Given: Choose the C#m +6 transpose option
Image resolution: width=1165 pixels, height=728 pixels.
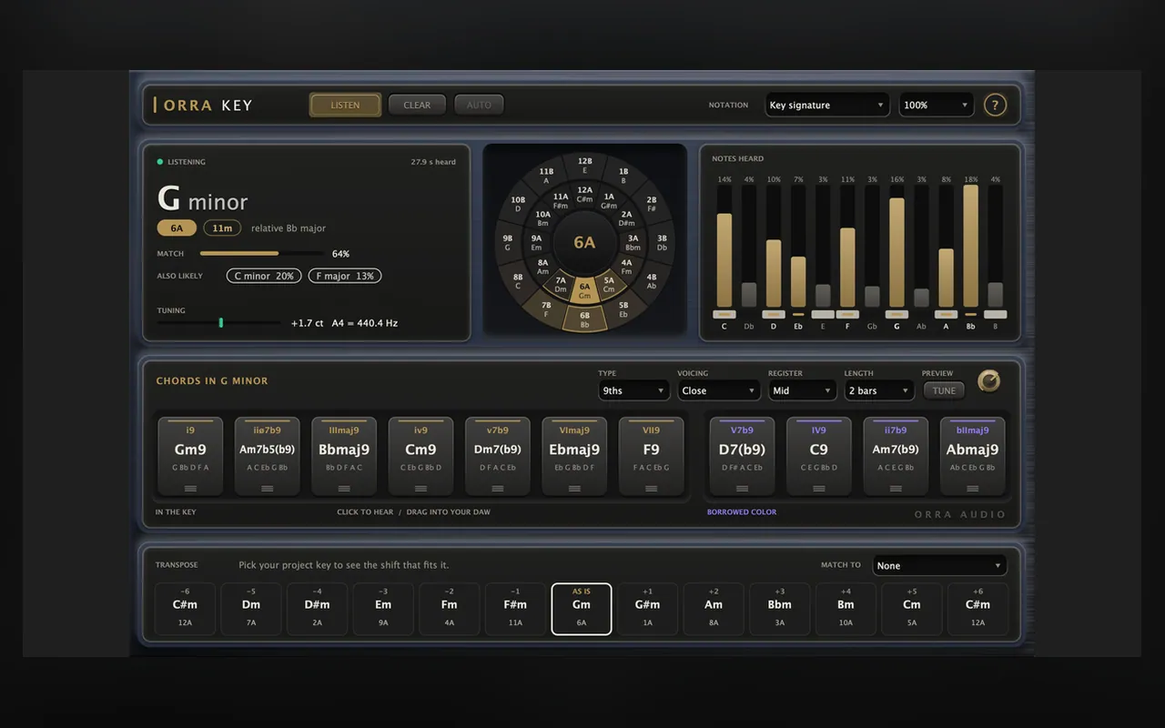Looking at the screenshot, I should 978,609.
